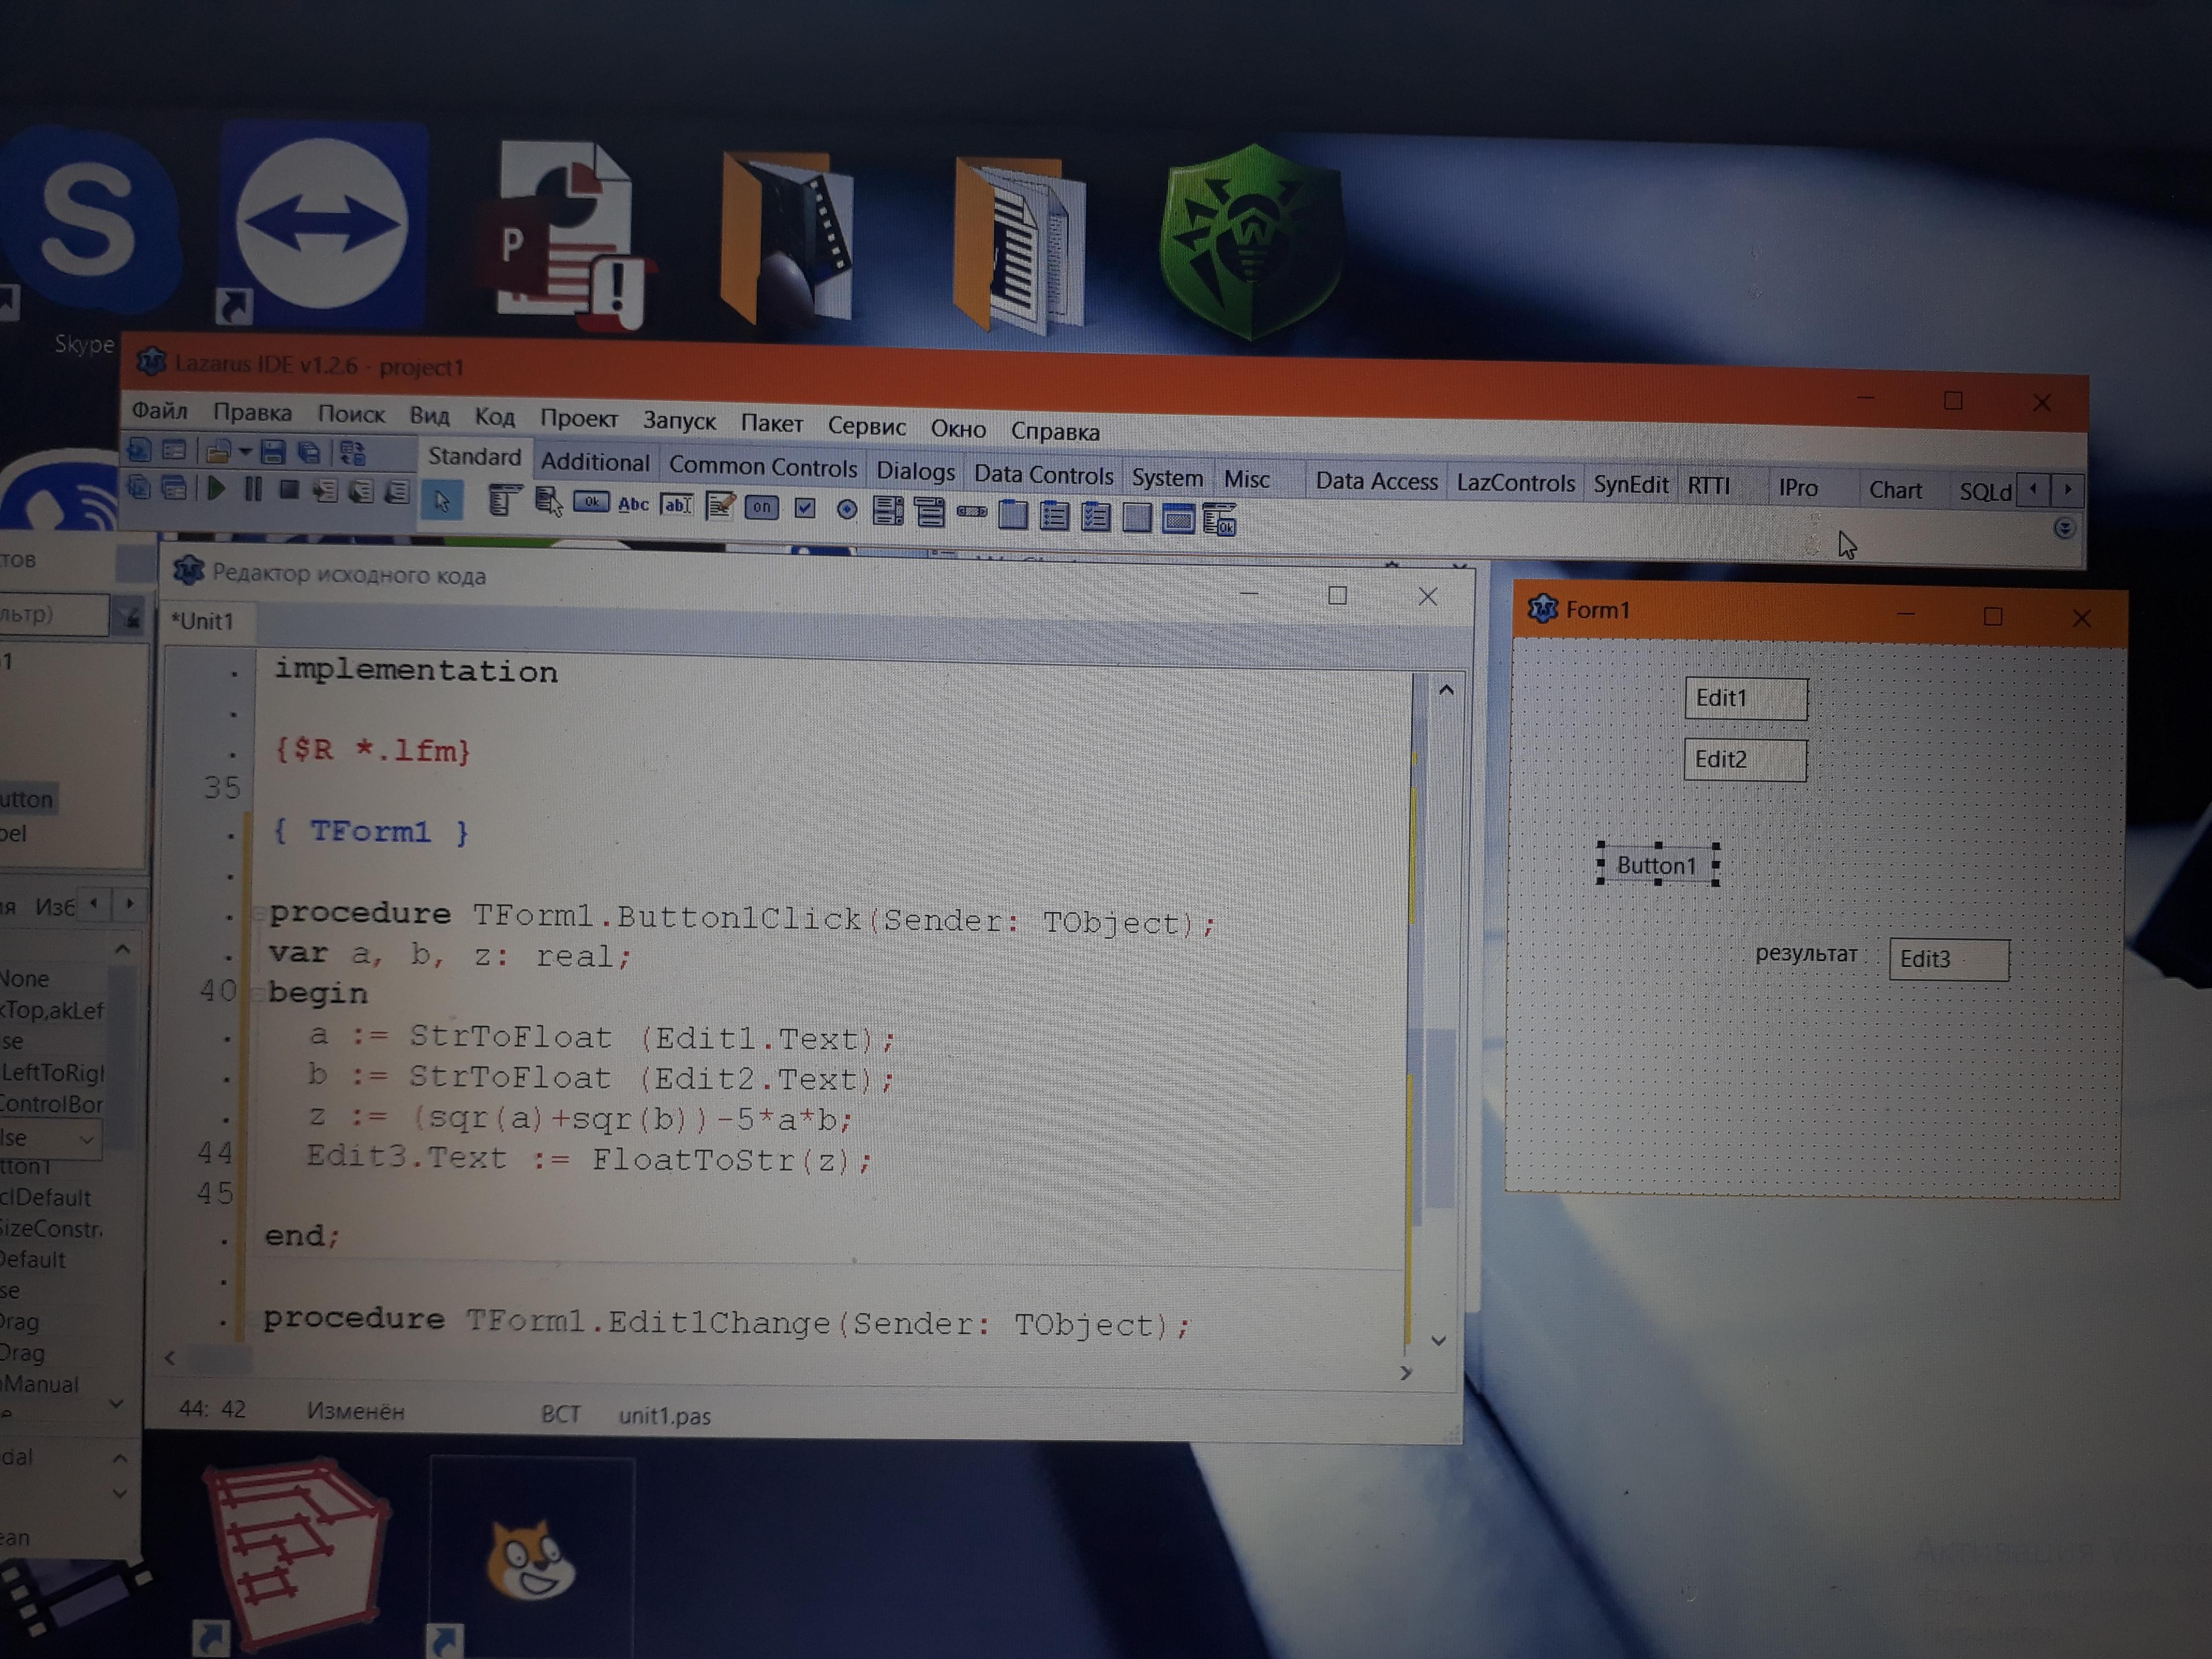Open the Unit1 source editor tab
The width and height of the screenshot is (2212, 1659).
[x=203, y=621]
